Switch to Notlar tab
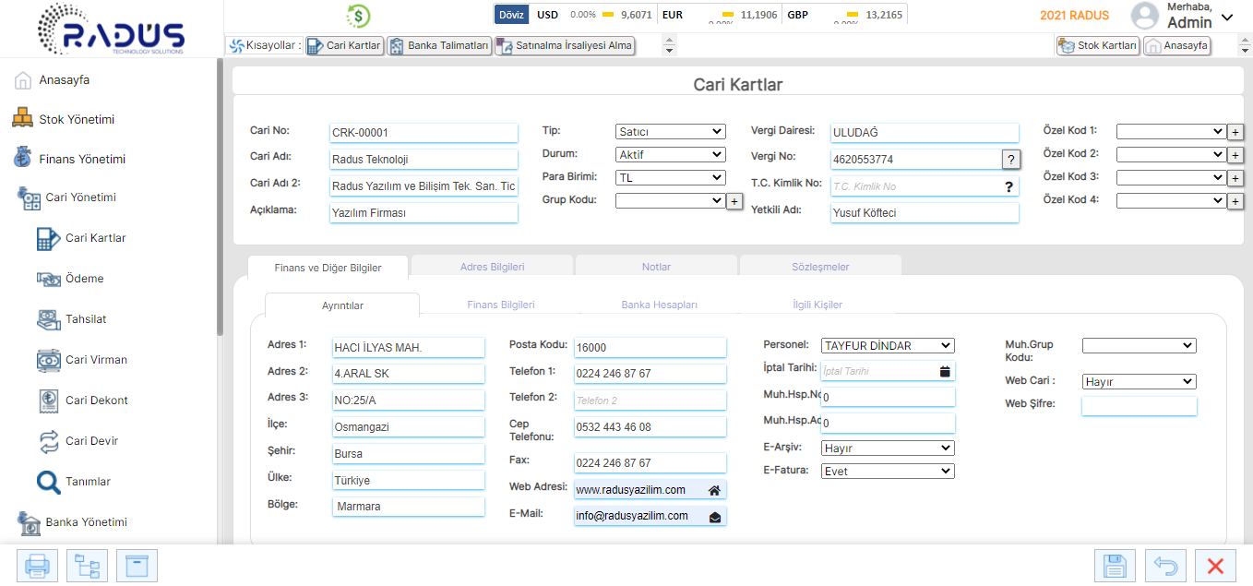Screen dimensions: 1253x586 657,267
